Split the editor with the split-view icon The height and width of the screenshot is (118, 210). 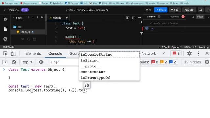click(128, 18)
